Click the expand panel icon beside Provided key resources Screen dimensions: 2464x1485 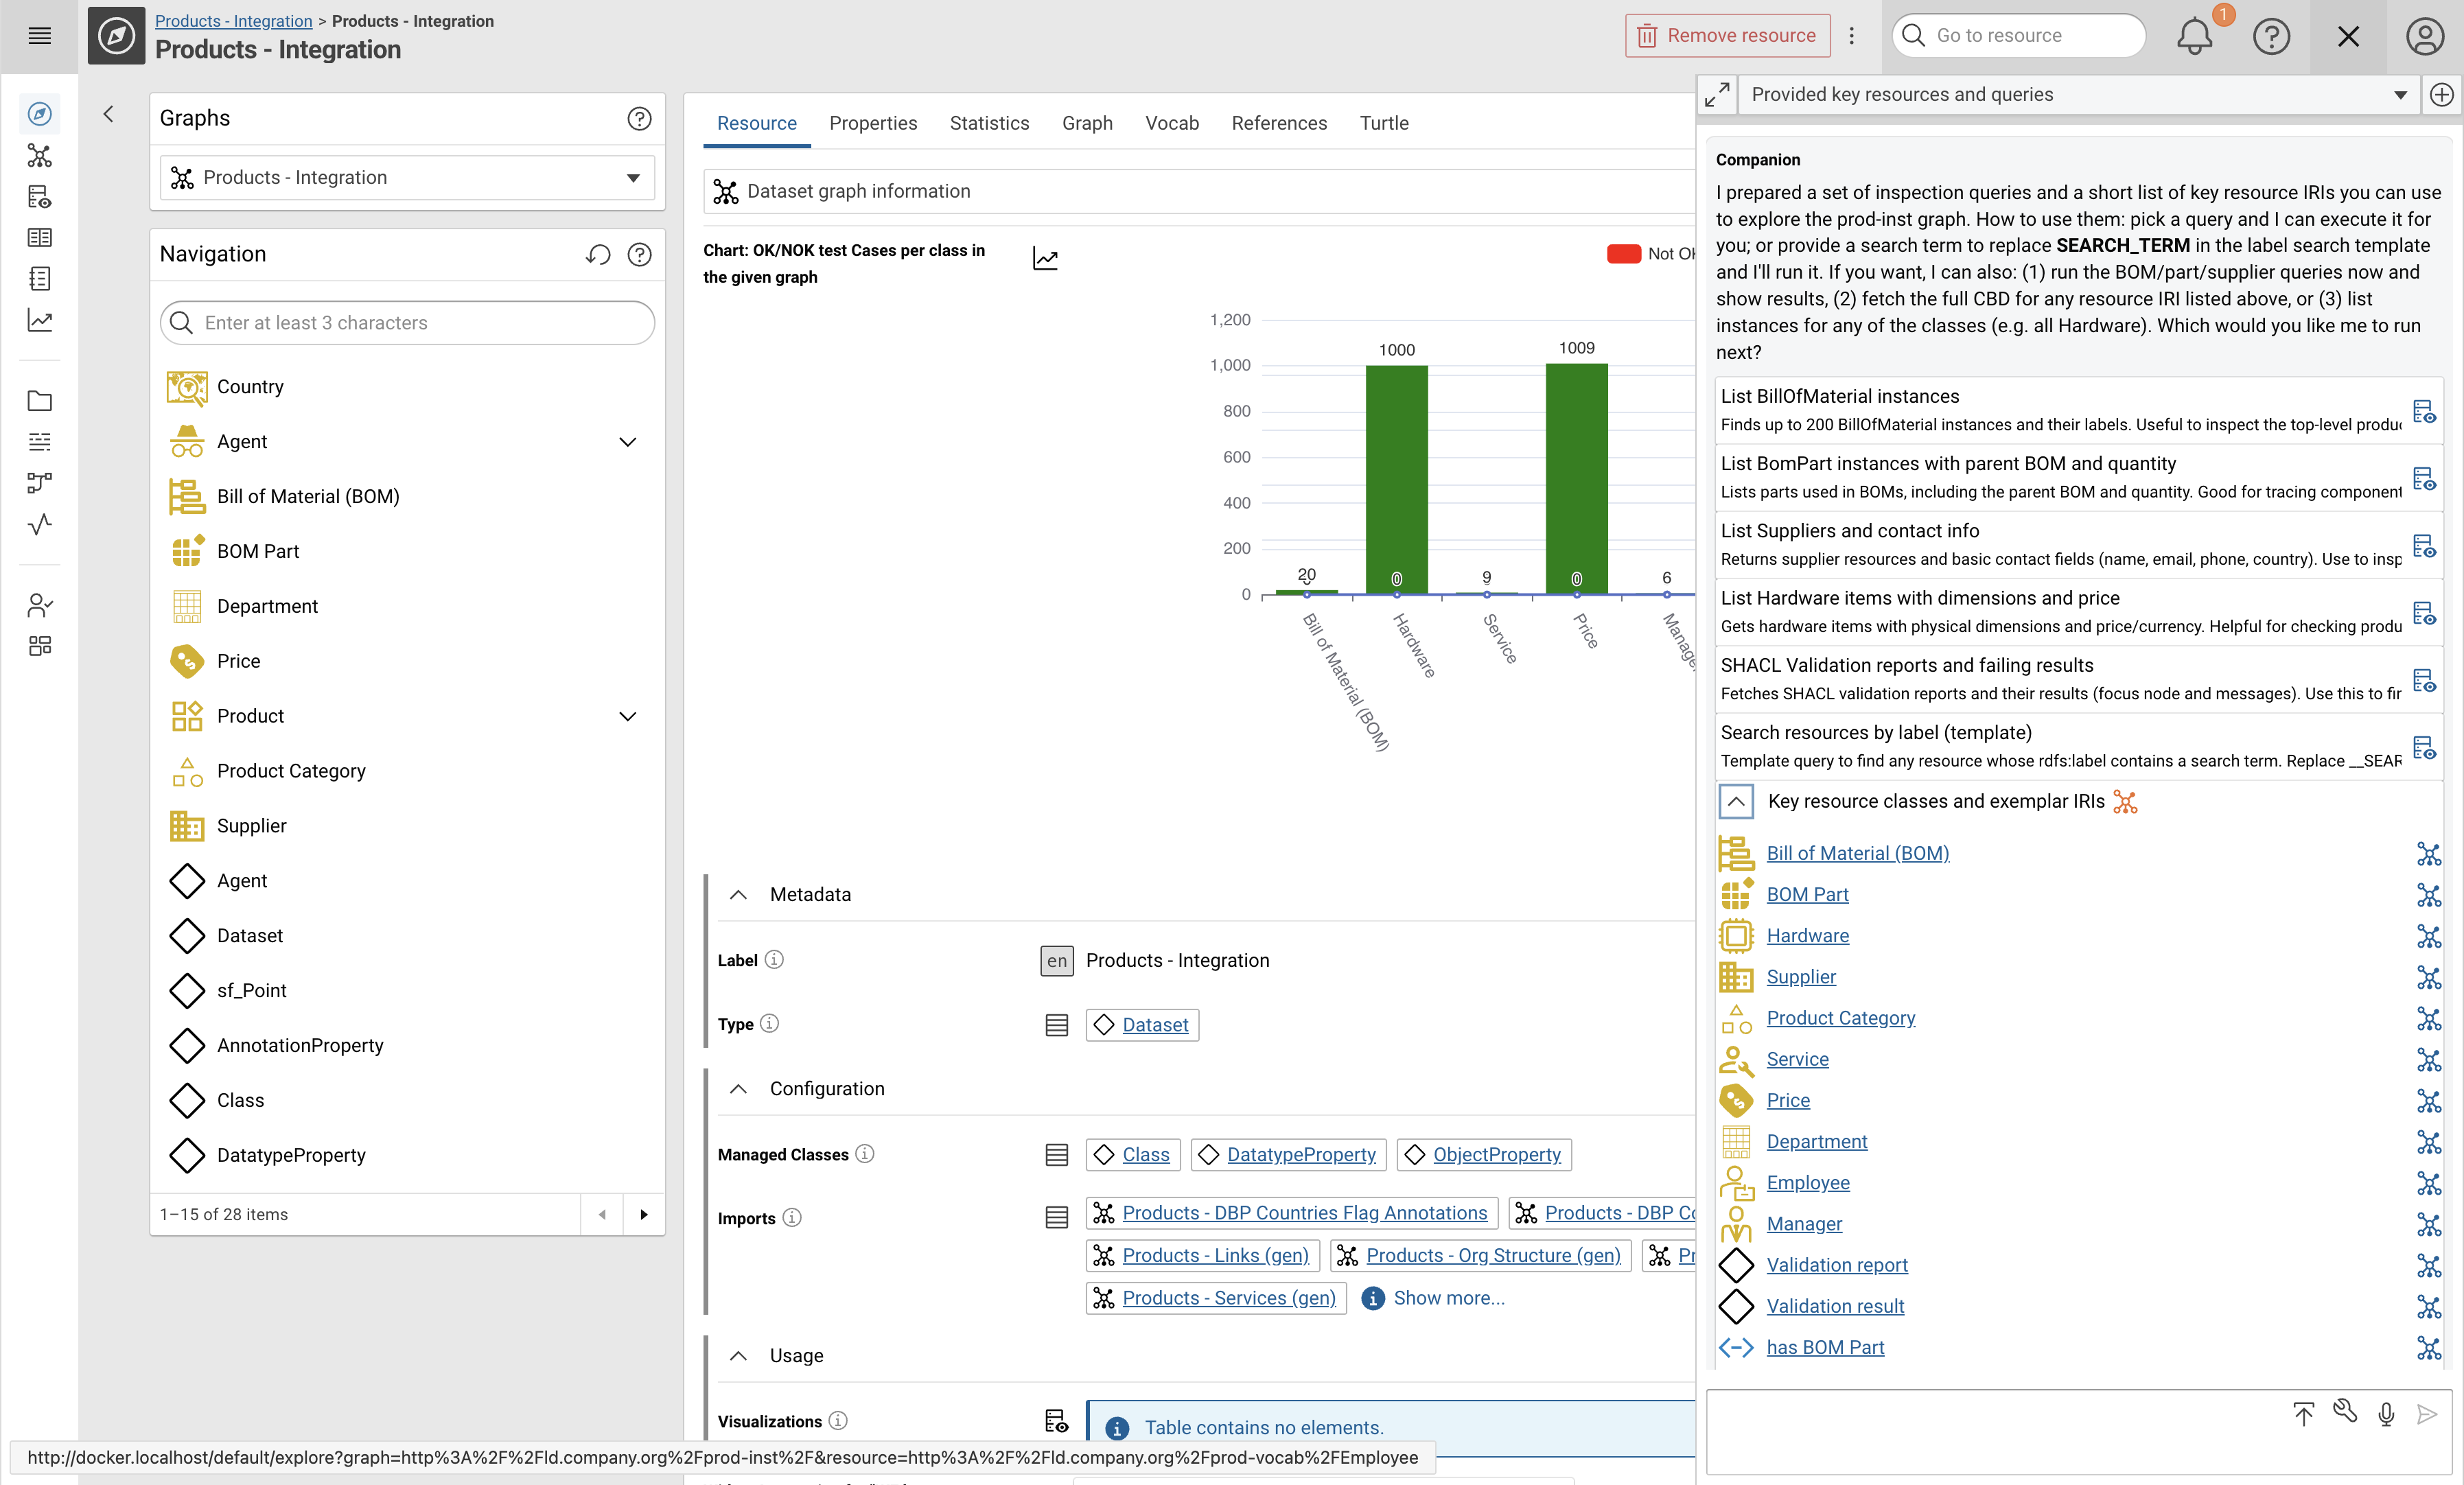point(1718,94)
